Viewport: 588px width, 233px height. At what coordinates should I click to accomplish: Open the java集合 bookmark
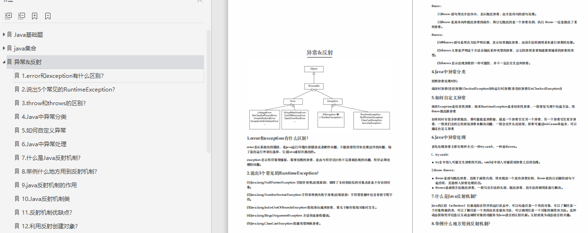[25, 48]
